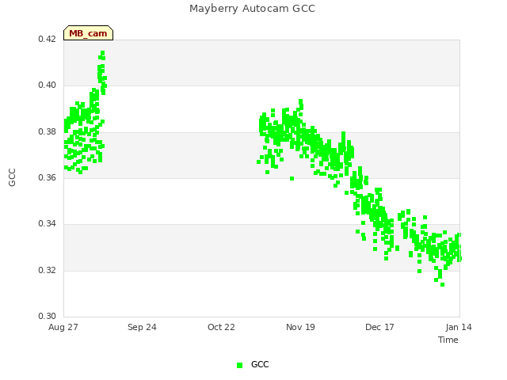Viewport: 507px width, 380px height.
Task: Click the 0.38 y-axis value
Action: [48, 131]
